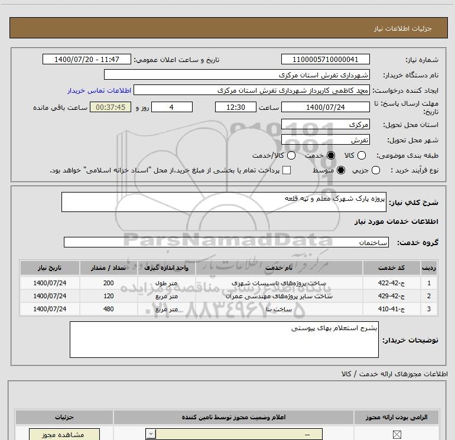This screenshot has width=455, height=440.
Task: Choose متوسط purchase process radio
Action: [x=341, y=170]
